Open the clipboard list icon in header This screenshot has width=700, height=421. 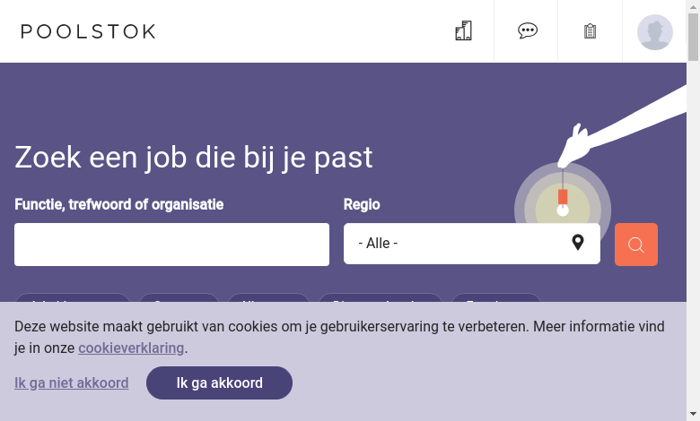click(590, 31)
